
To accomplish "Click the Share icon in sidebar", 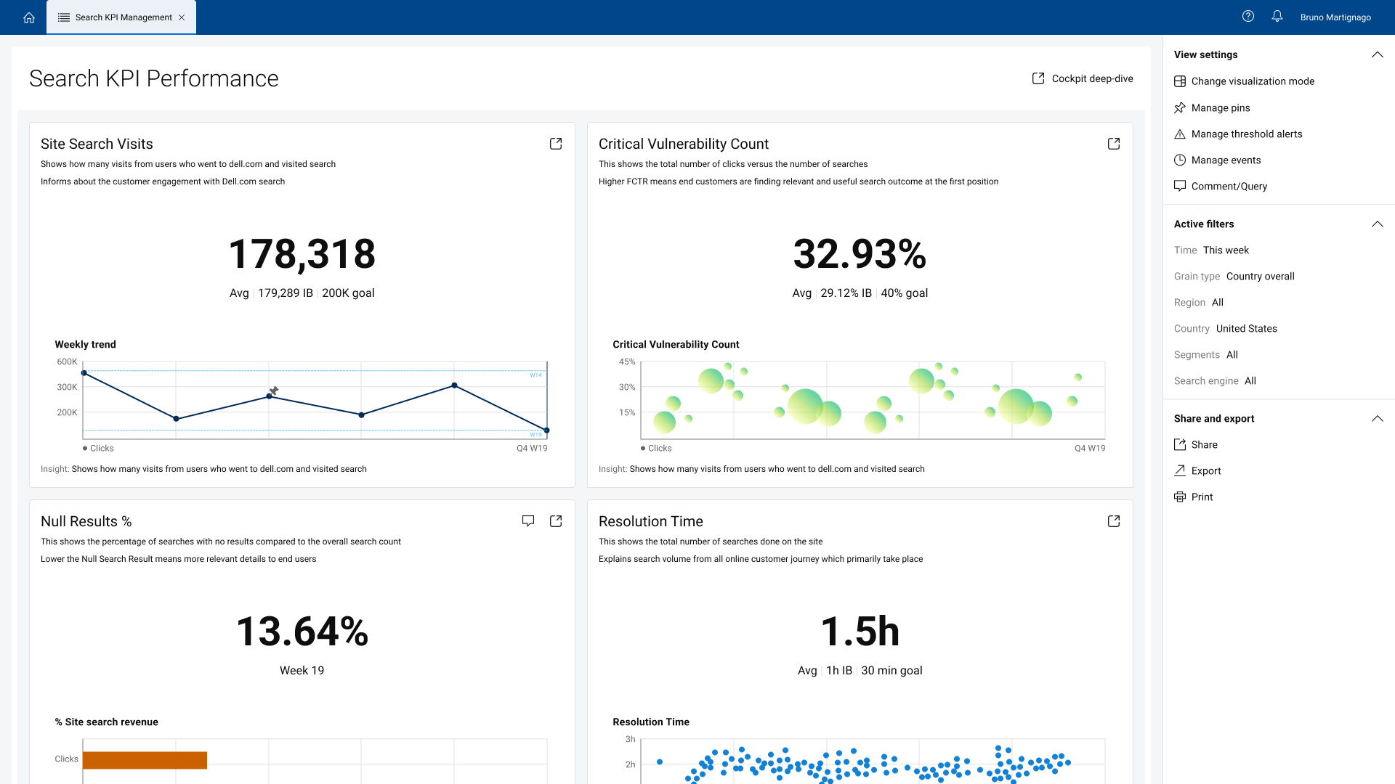I will pyautogui.click(x=1180, y=444).
